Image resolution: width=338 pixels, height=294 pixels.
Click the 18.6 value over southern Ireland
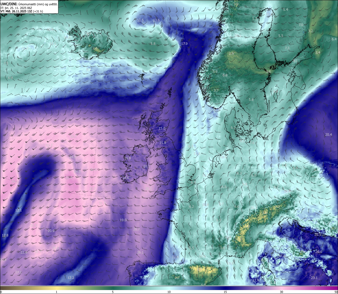[126, 178]
